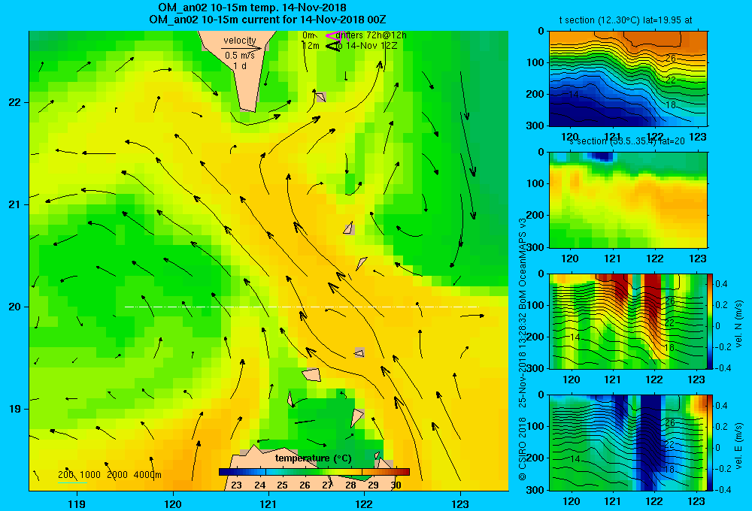The height and width of the screenshot is (511, 752).
Task: Click longitude label 121 on main map
Action: point(268,503)
